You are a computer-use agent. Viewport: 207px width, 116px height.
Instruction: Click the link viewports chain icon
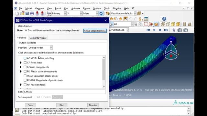(x=174, y=30)
